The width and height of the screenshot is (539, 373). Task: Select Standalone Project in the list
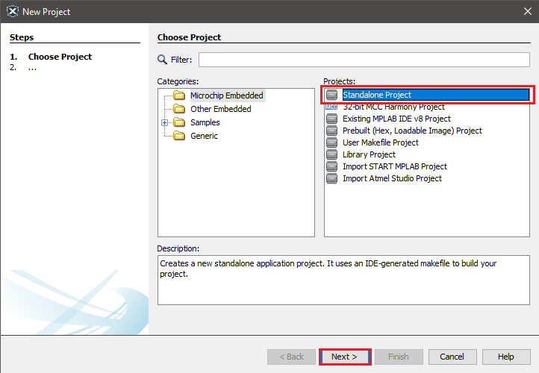[x=436, y=95]
